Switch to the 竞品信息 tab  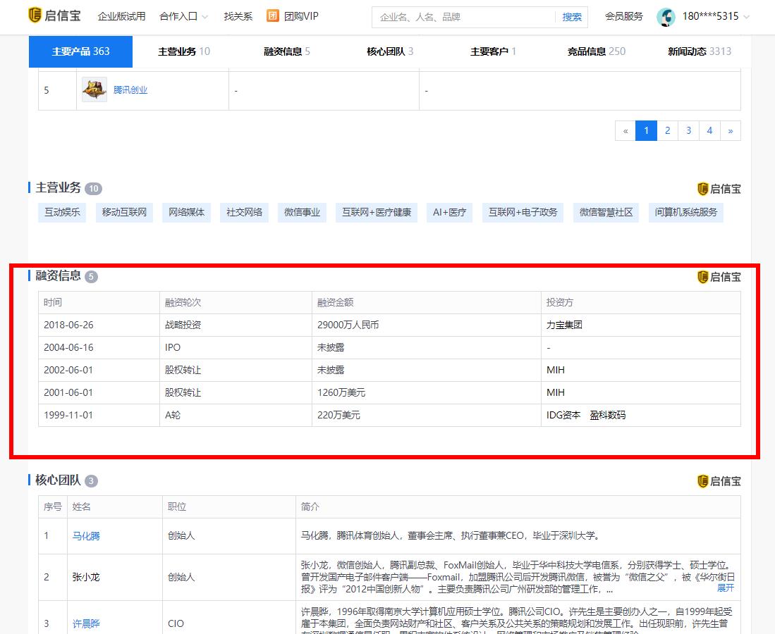(596, 51)
